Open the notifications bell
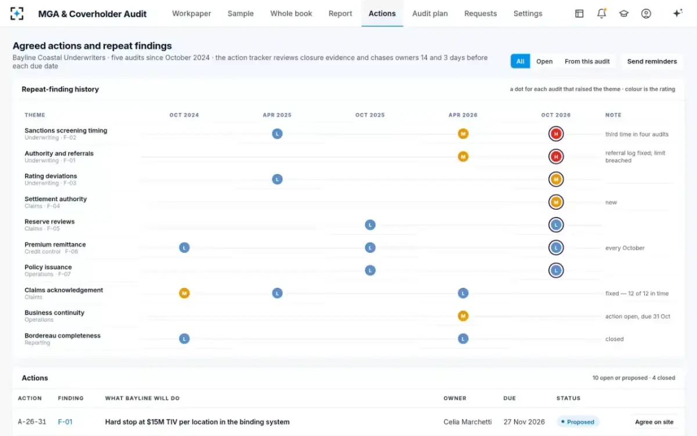 [x=602, y=13]
